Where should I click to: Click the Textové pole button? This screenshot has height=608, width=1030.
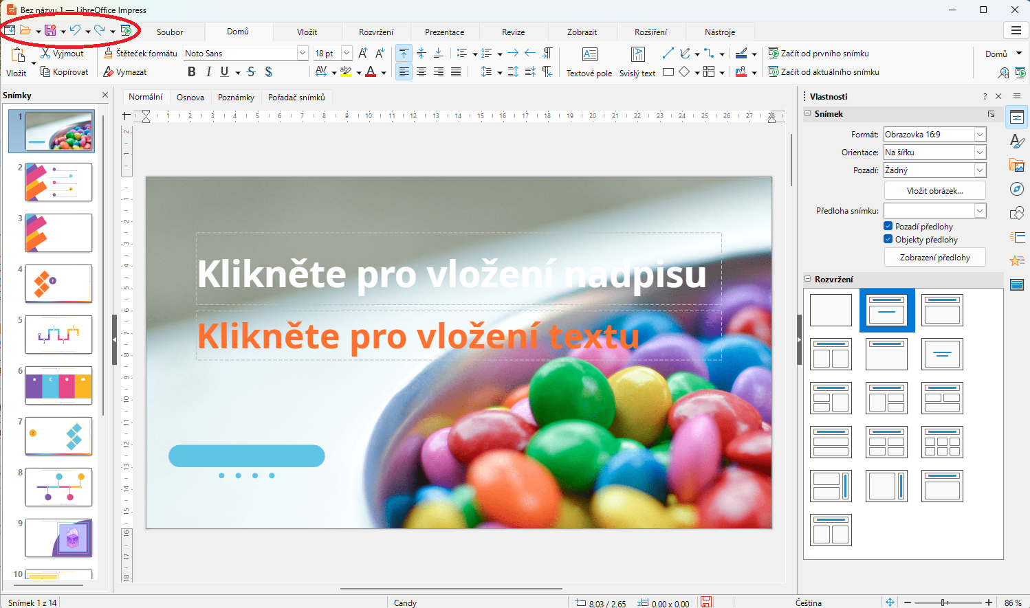[x=589, y=63]
